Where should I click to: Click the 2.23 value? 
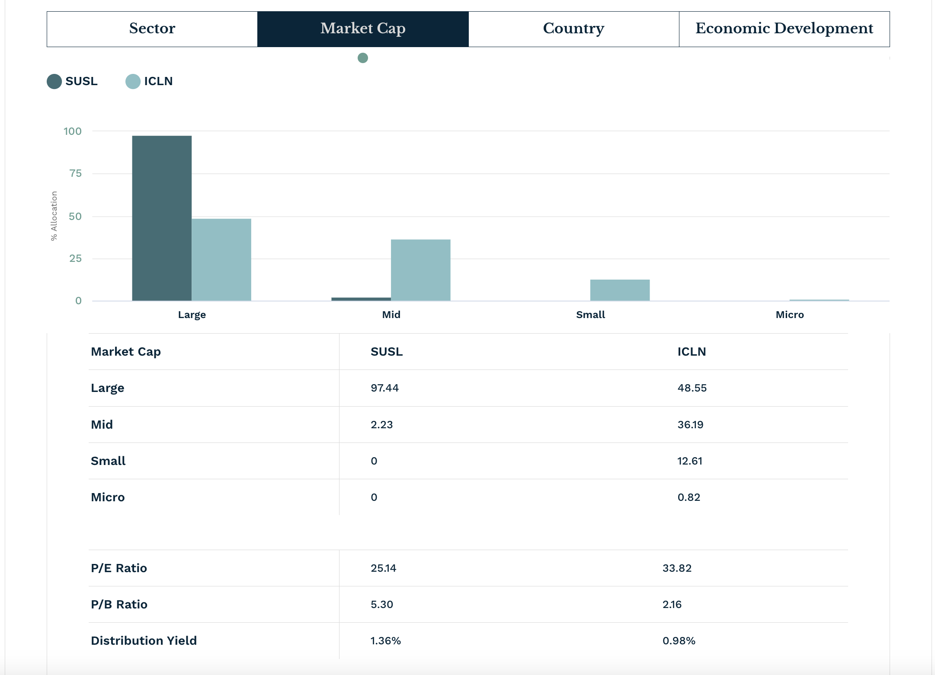click(x=382, y=424)
